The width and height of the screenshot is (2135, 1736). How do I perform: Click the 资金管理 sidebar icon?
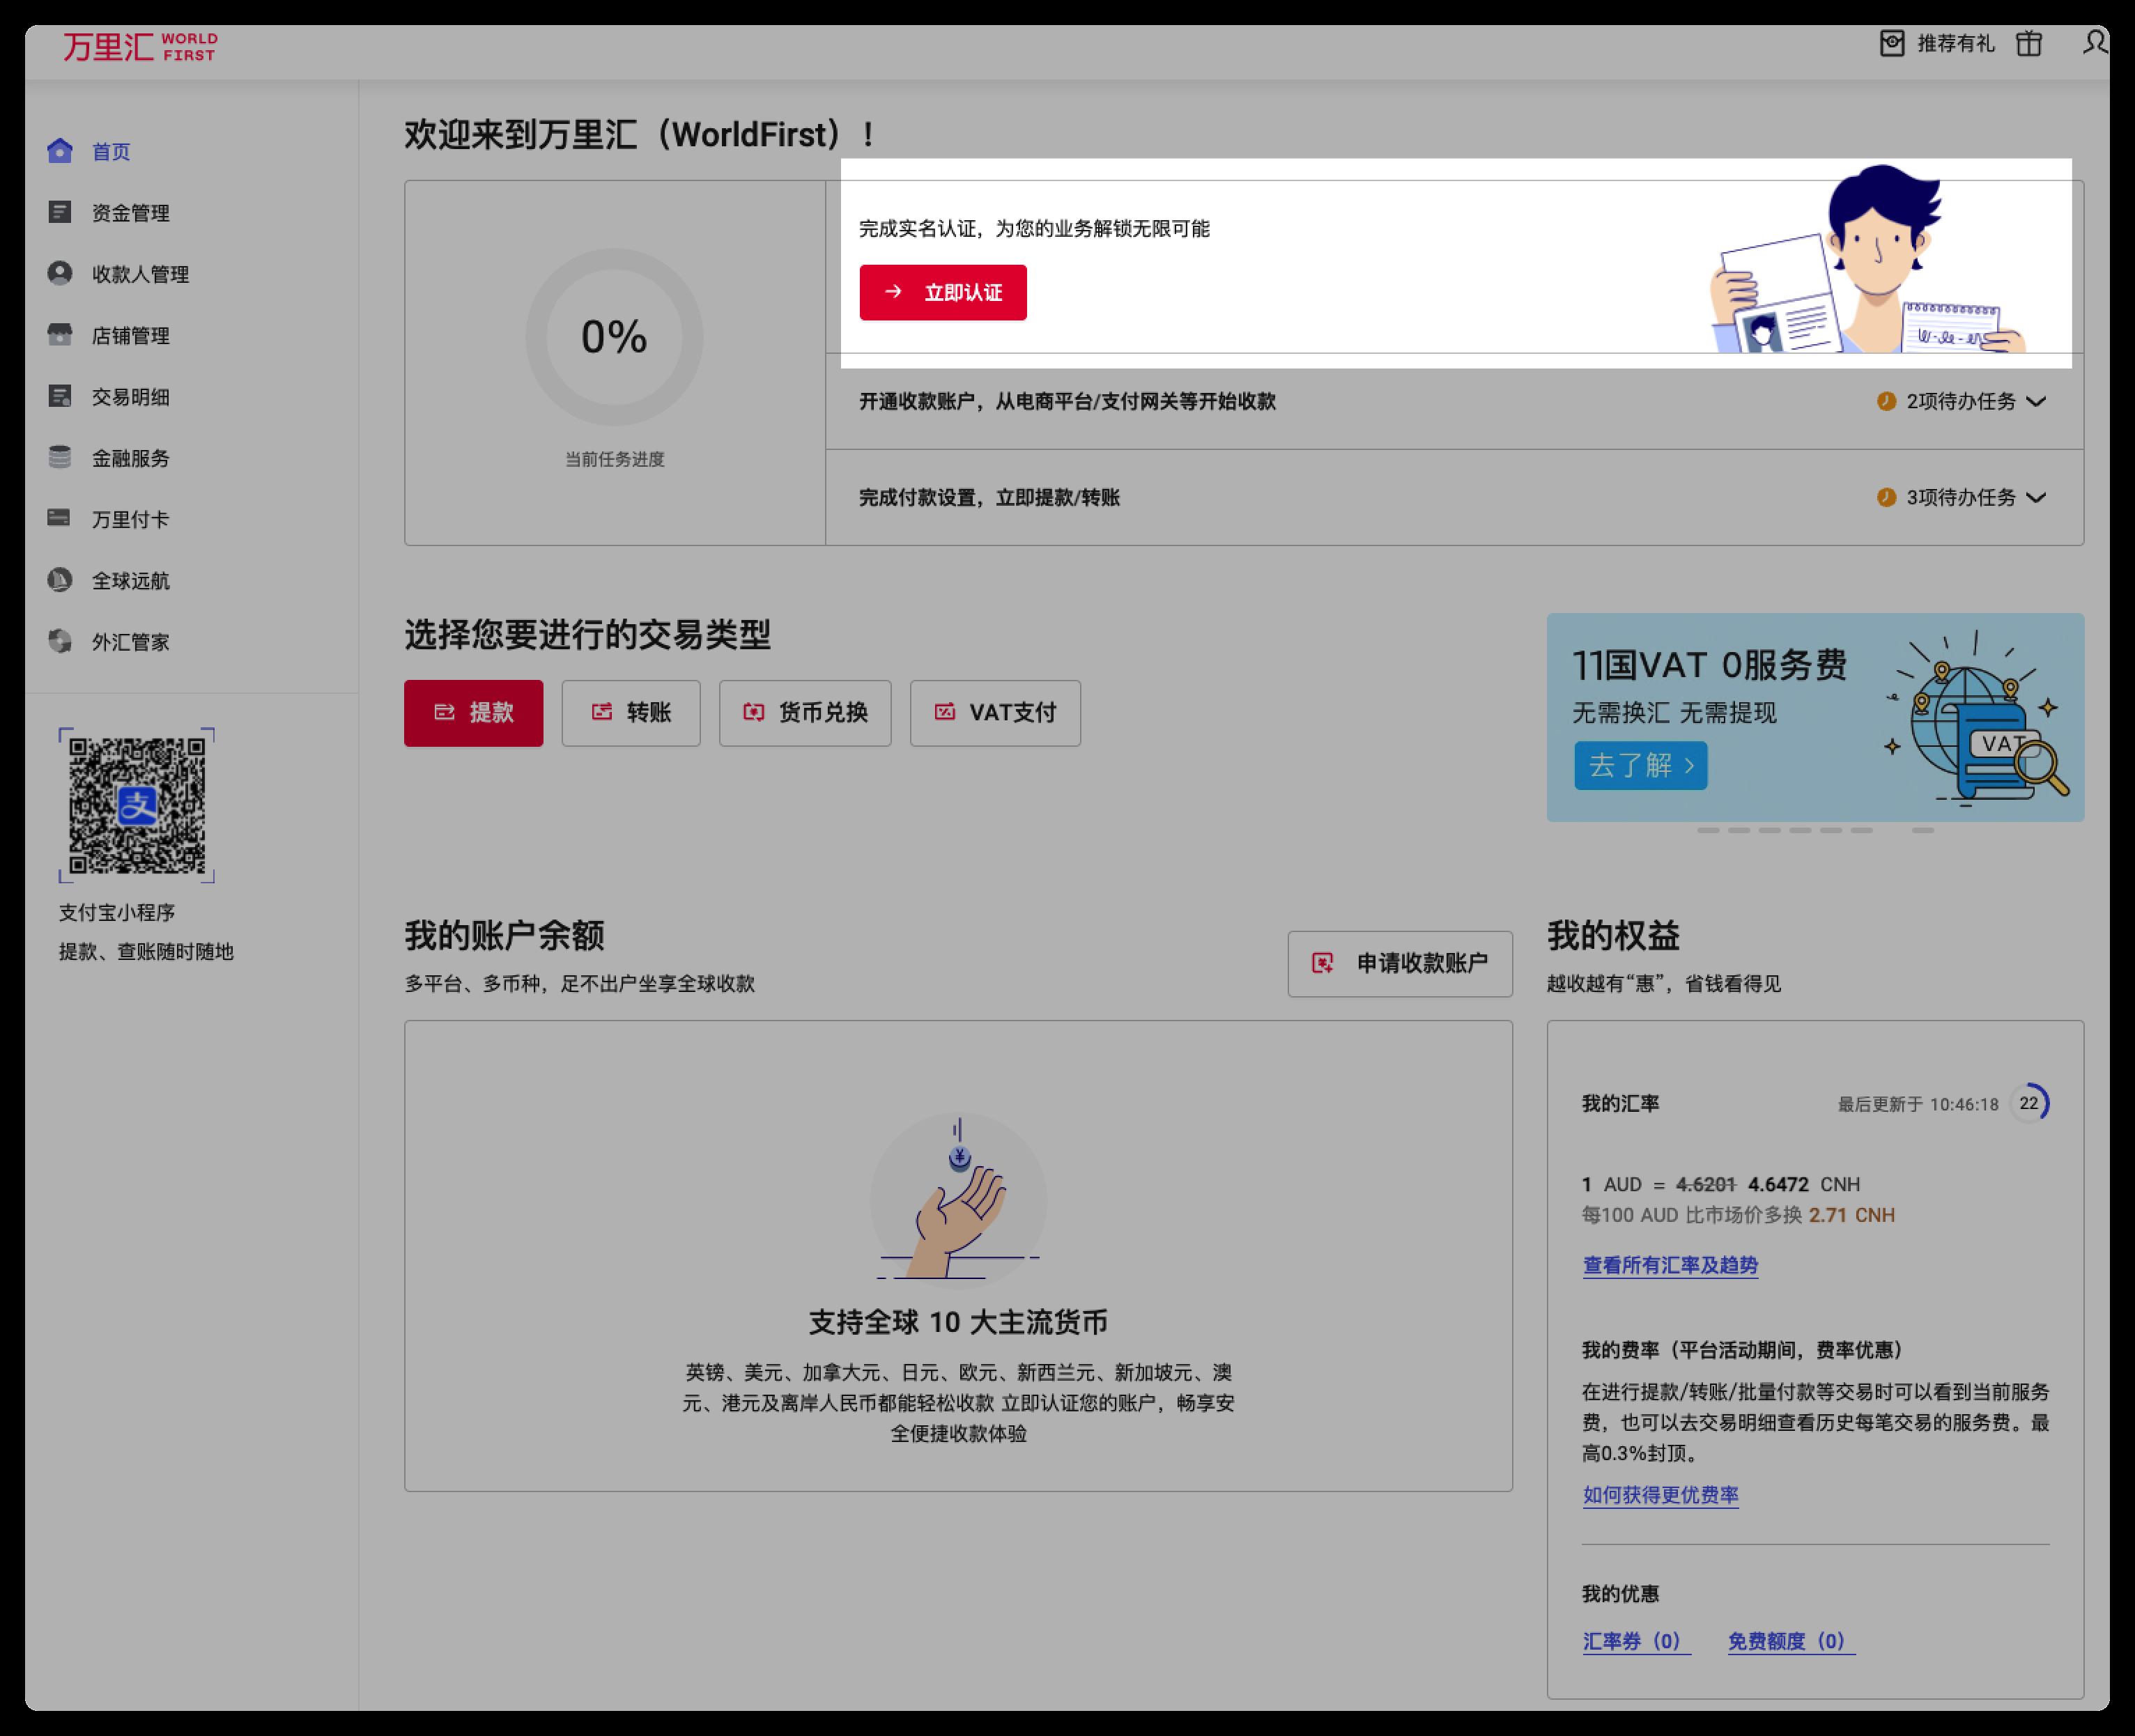(60, 212)
